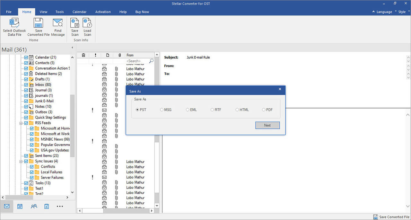
Task: Uncheck the Junk E-Mail folder checkbox
Action: [26, 101]
